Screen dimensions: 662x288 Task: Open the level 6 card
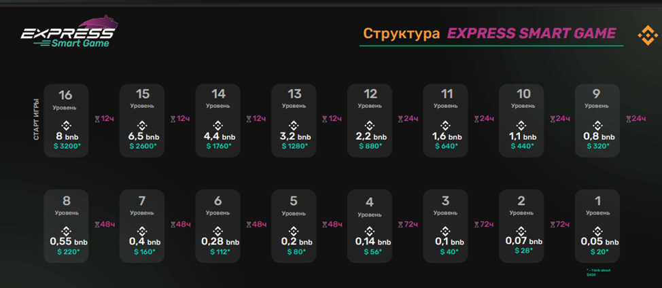(x=218, y=226)
